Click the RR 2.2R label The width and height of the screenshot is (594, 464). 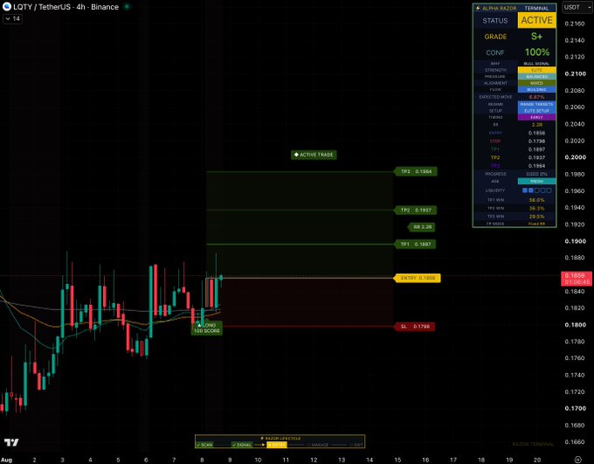pos(422,227)
